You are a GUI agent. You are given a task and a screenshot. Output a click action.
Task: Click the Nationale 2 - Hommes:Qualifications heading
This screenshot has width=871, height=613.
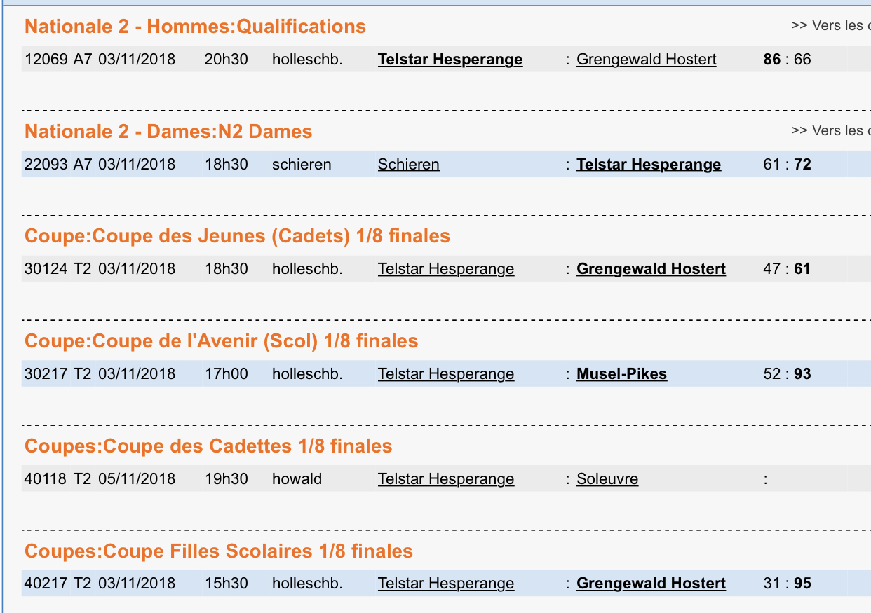point(195,26)
